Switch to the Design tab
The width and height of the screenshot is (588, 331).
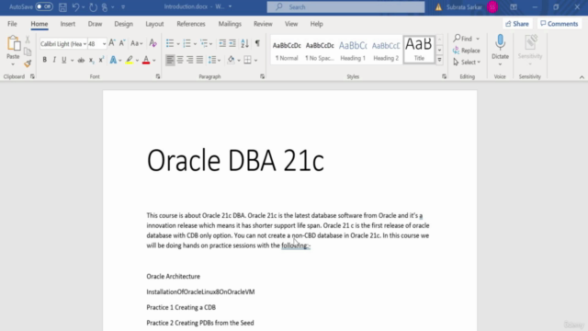123,24
